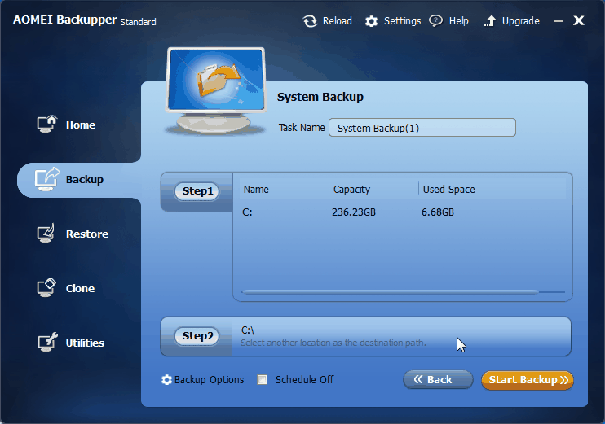The height and width of the screenshot is (424, 605).
Task: Click the Upgrade arrow icon
Action: [490, 21]
